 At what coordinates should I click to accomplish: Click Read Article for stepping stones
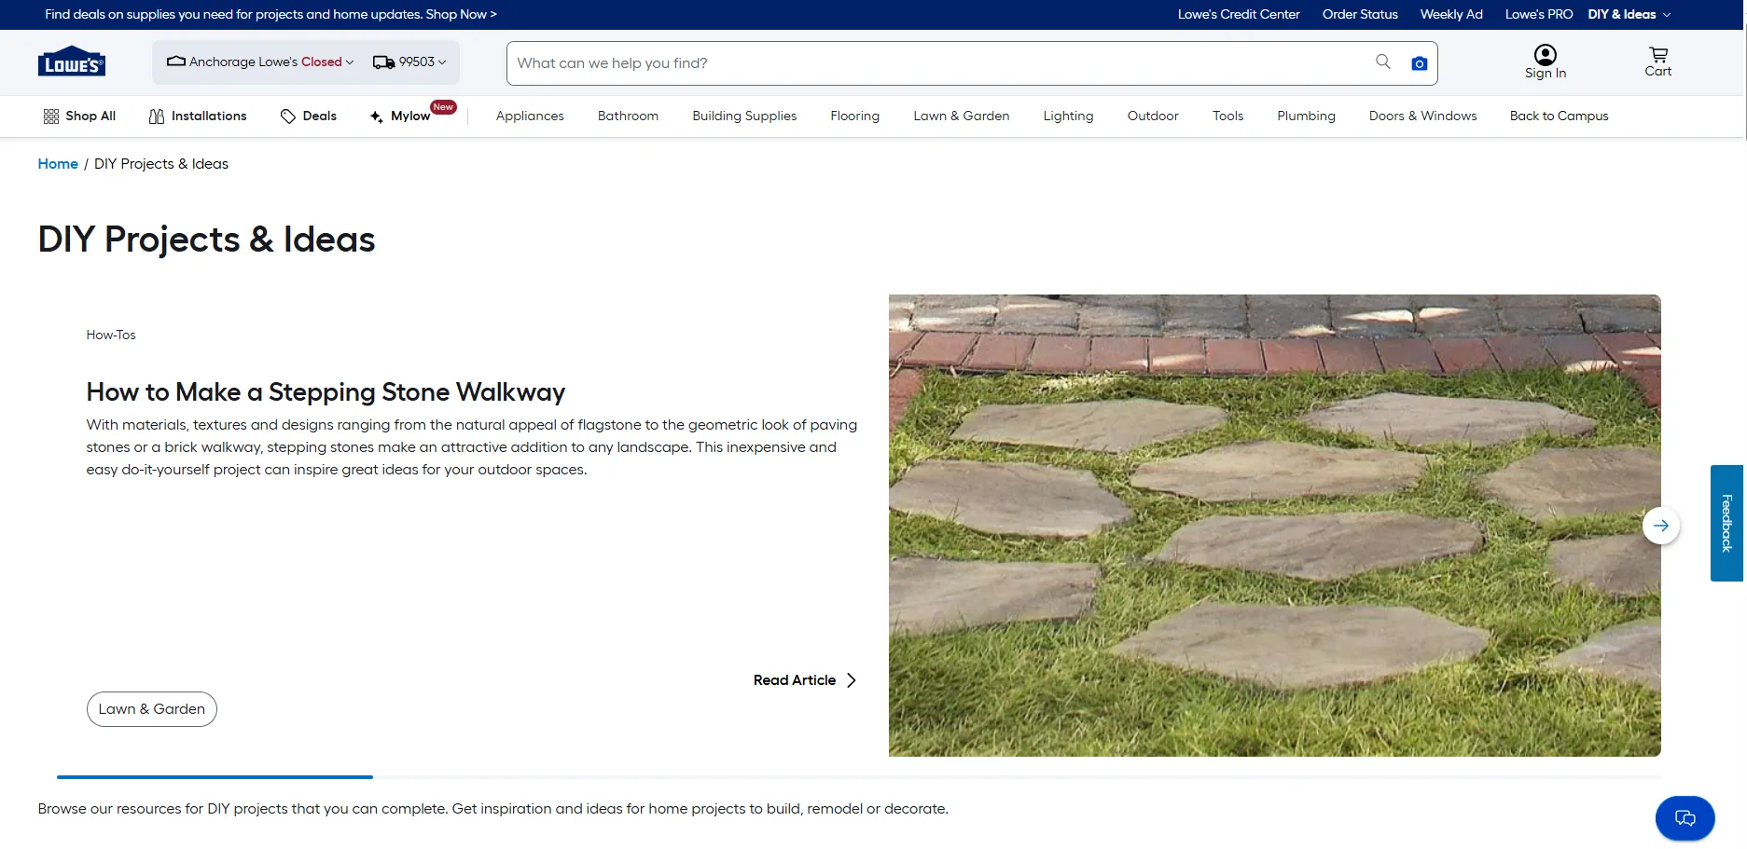click(803, 680)
